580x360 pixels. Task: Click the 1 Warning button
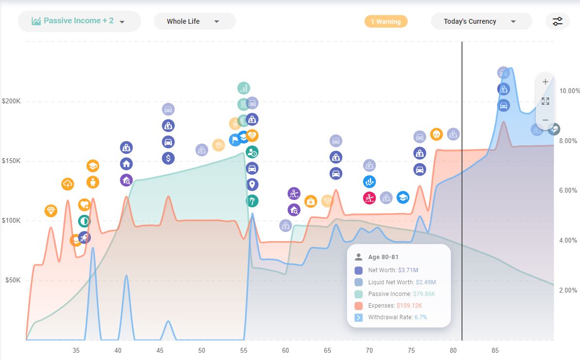[x=386, y=21]
